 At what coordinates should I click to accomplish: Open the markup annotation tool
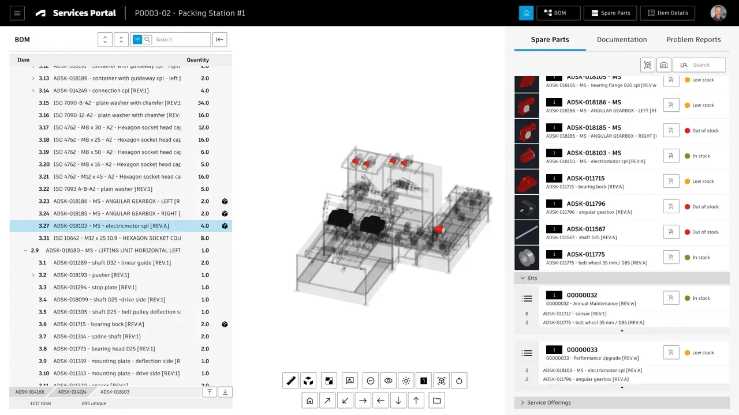349,380
